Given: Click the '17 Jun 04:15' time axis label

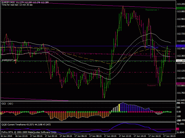Looking at the screenshot, I should pos(66,136).
